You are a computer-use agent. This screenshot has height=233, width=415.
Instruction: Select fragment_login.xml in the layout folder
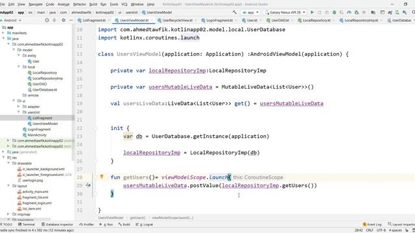click(x=34, y=203)
